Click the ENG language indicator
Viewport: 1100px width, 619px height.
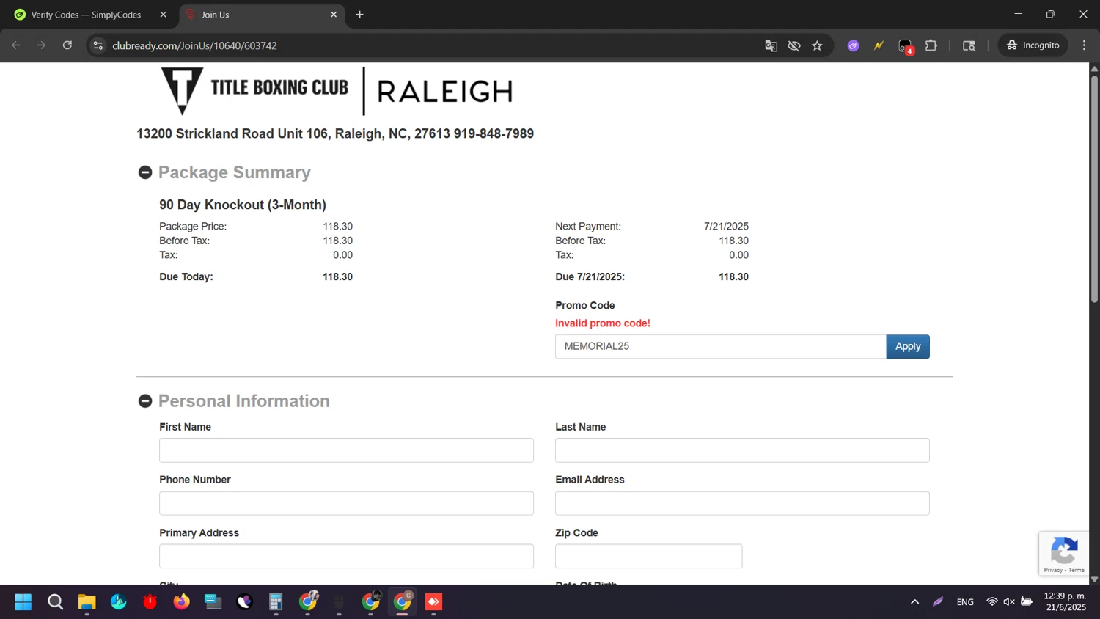[965, 602]
